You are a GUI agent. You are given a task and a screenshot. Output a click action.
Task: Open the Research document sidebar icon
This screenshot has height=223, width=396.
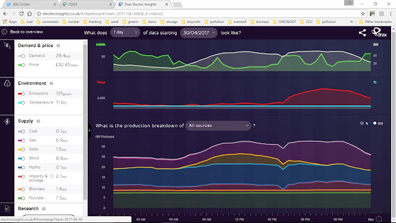7,209
